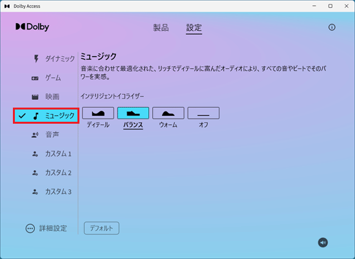Viewport: 355px width, 259px height.
Task: Click the checkmark beside ミュージック
Action: pyautogui.click(x=22, y=116)
